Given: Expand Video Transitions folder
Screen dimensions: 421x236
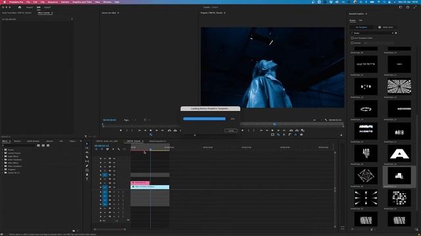Looking at the screenshot, I should pyautogui.click(x=3, y=166).
